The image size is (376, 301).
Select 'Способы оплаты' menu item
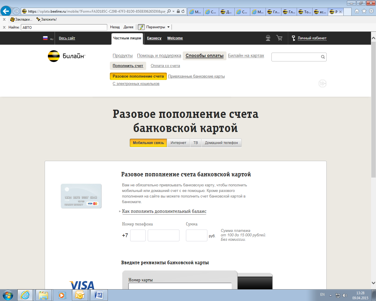tap(204, 56)
